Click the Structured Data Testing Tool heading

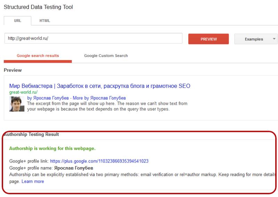point(38,7)
